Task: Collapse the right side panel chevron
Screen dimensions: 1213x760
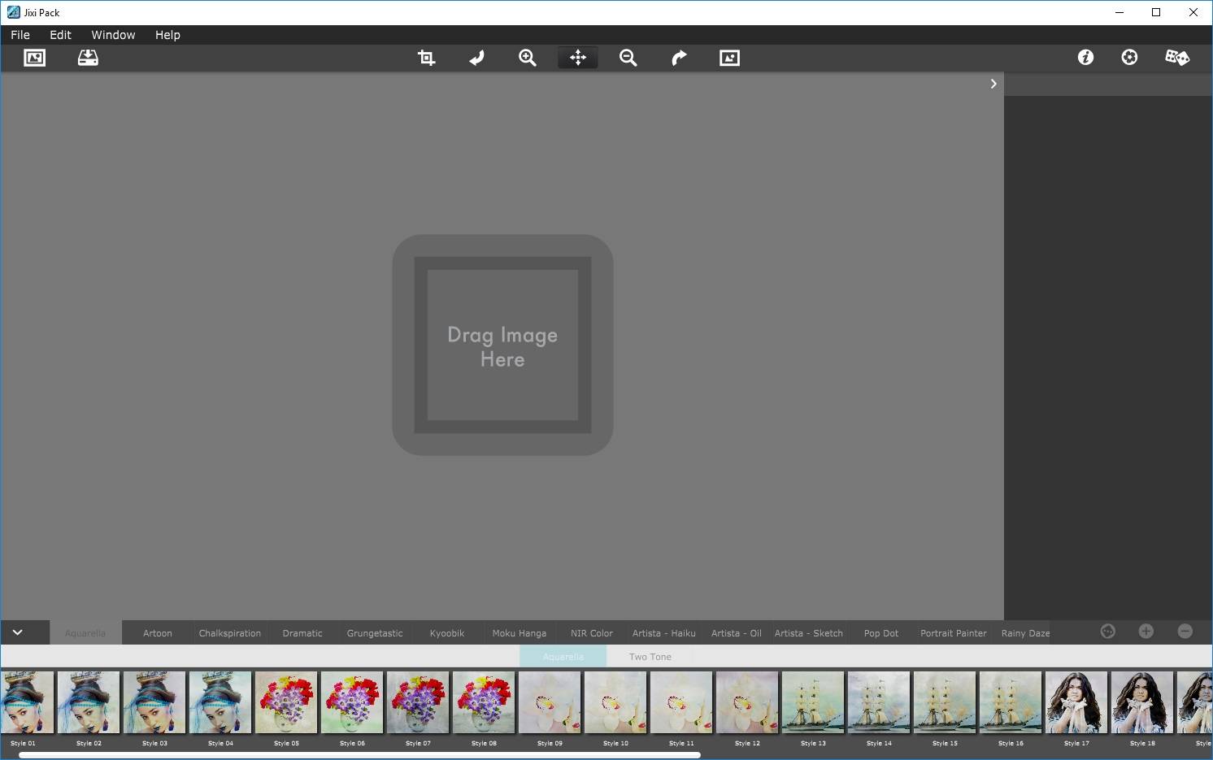Action: tap(993, 84)
